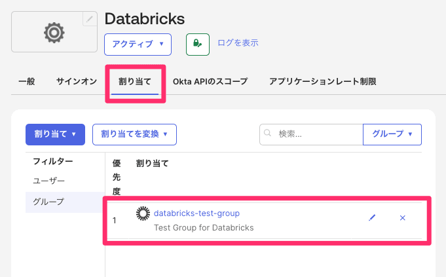Filter assignments by グループ in sidebar
Screen dimensions: 446x277
65,202
